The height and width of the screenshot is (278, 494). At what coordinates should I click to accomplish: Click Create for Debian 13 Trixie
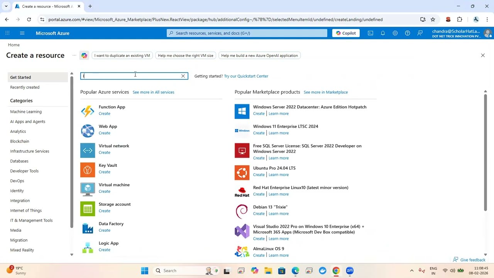tap(259, 214)
